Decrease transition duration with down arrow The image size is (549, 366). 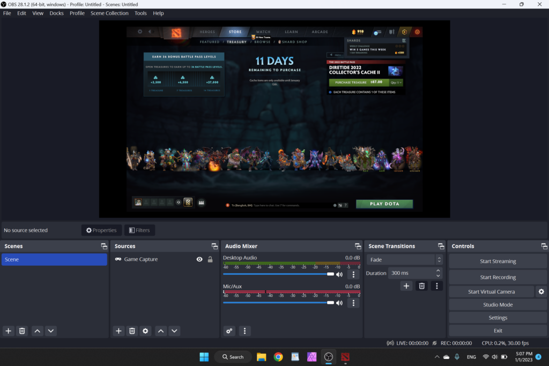point(438,276)
